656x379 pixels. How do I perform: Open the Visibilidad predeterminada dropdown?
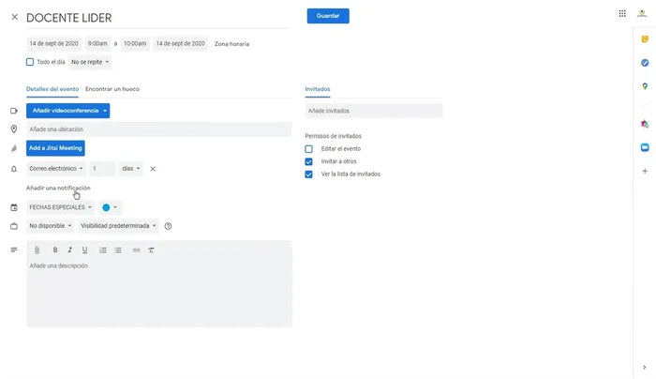(x=118, y=226)
